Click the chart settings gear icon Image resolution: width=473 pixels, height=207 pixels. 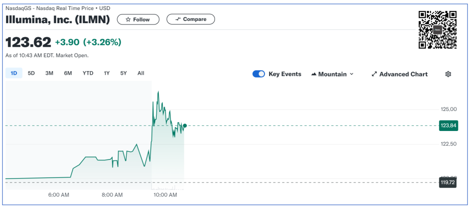point(448,74)
